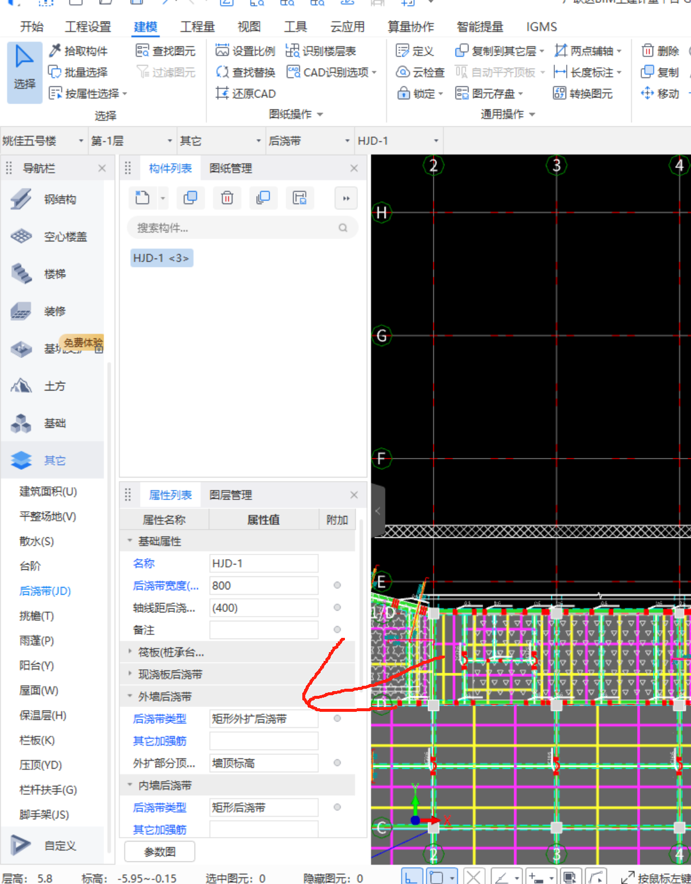Open 后浇带 component type dropdown
Screen dimensions: 691x884
pos(309,141)
